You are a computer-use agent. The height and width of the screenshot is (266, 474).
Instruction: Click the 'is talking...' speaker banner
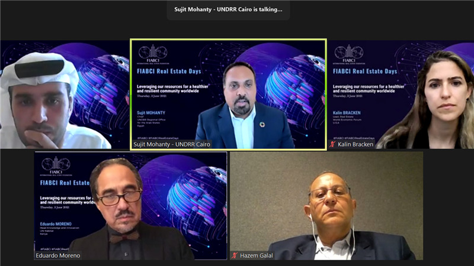(x=228, y=9)
